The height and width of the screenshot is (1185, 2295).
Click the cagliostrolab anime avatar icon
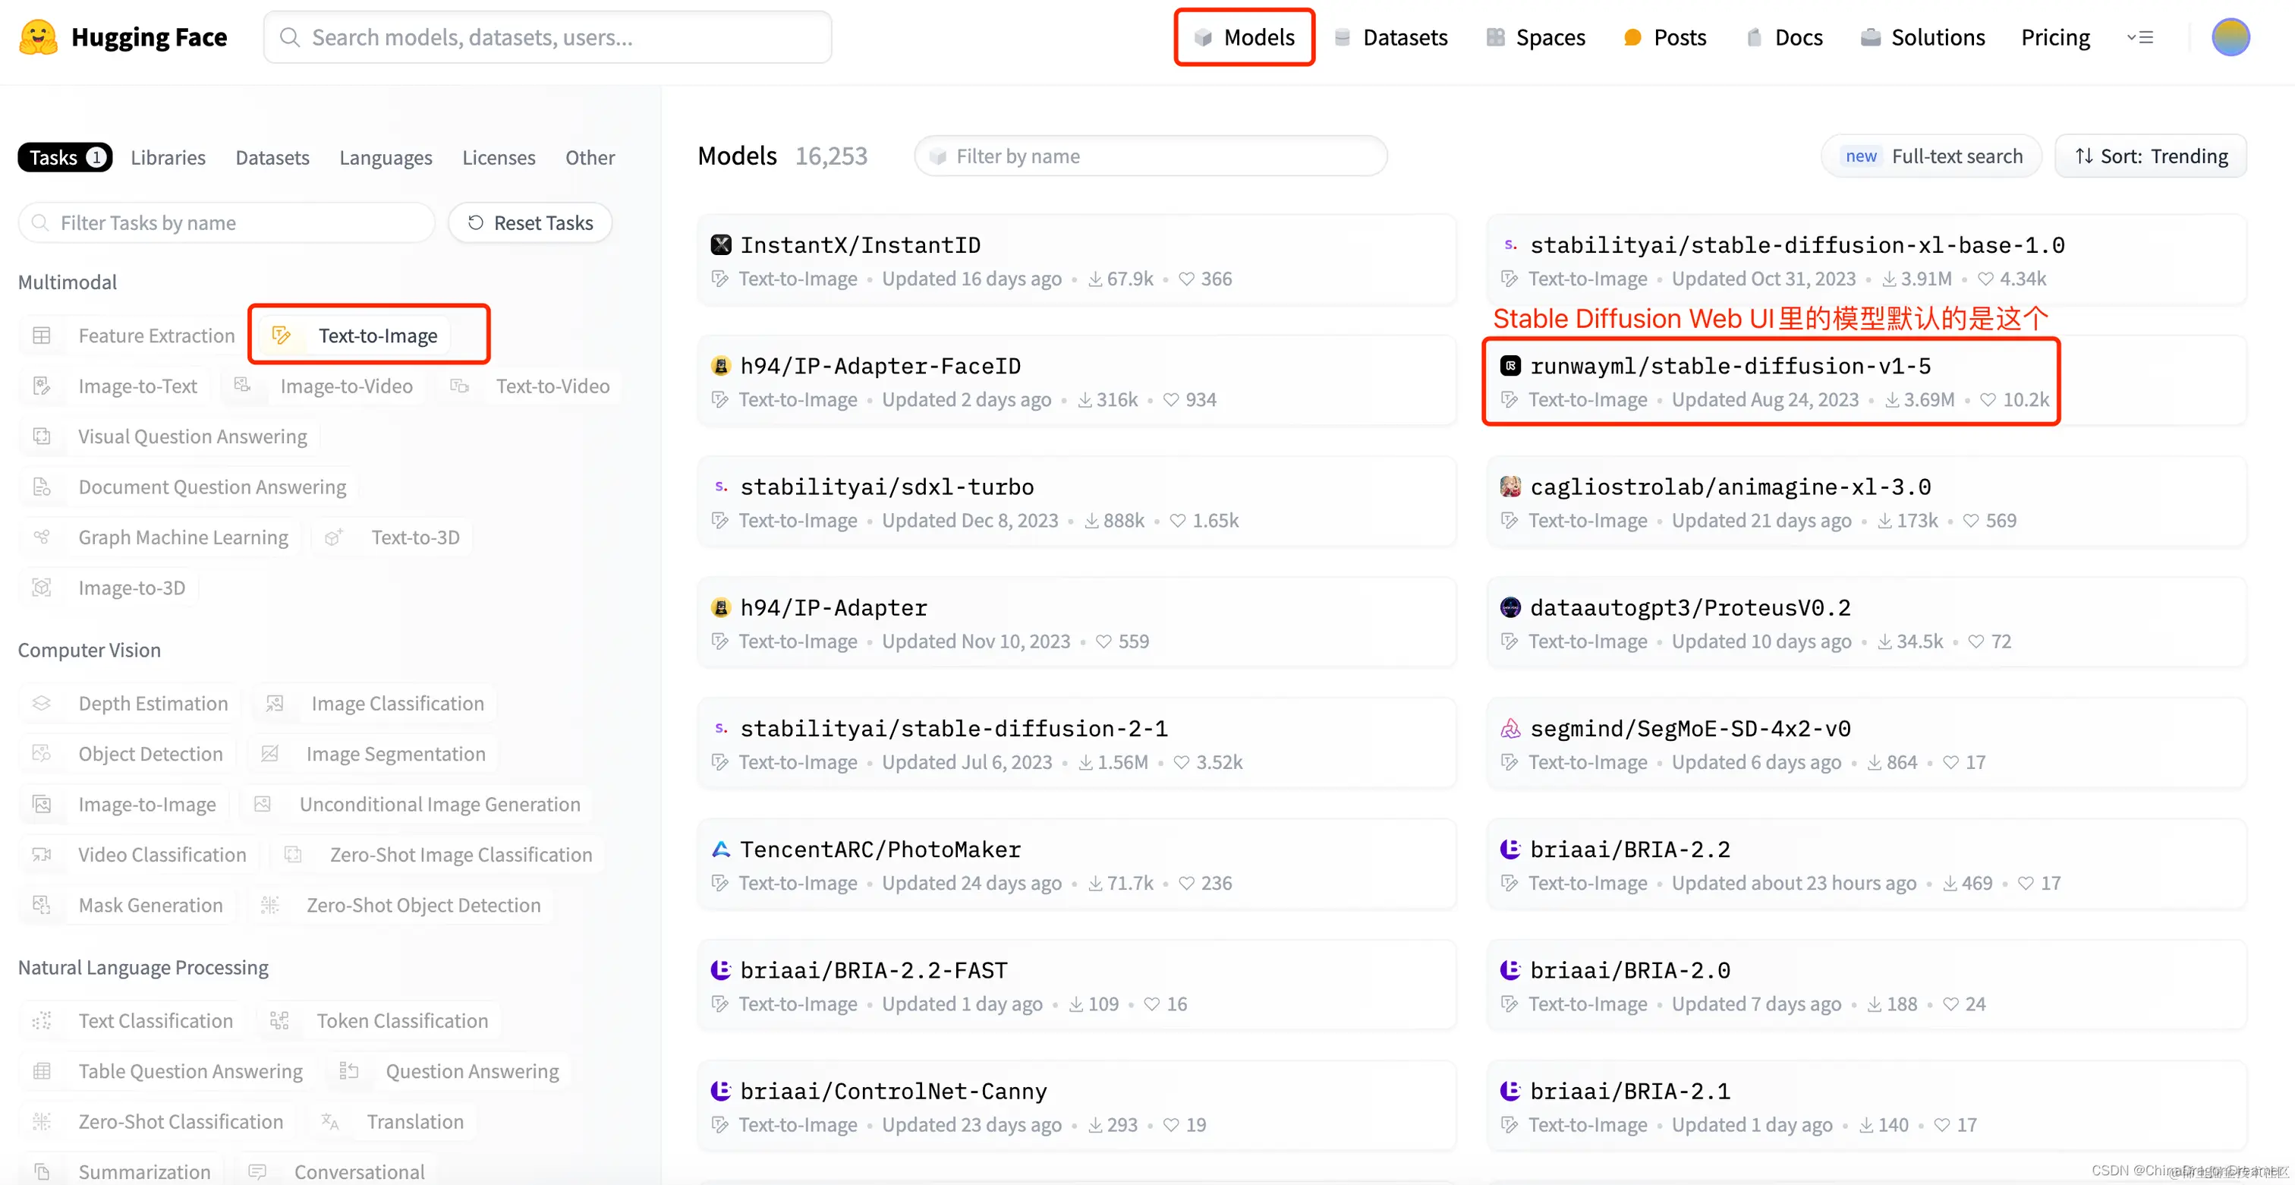pyautogui.click(x=1510, y=487)
